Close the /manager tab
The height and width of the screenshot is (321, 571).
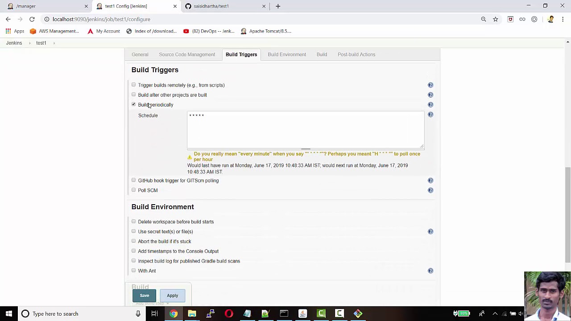(x=86, y=6)
